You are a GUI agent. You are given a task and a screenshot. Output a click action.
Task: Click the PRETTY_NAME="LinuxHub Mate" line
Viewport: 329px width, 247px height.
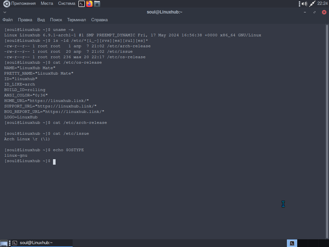pos(39,73)
